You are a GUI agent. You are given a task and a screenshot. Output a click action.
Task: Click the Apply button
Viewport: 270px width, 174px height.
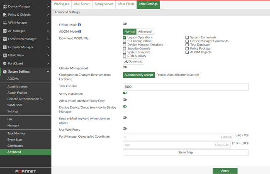click(x=225, y=171)
